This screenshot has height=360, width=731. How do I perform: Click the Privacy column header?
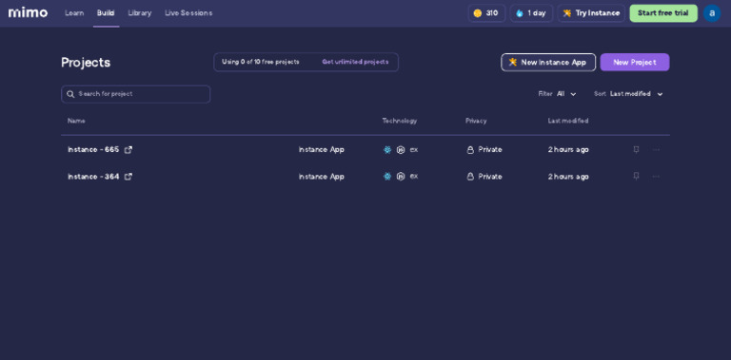point(476,121)
